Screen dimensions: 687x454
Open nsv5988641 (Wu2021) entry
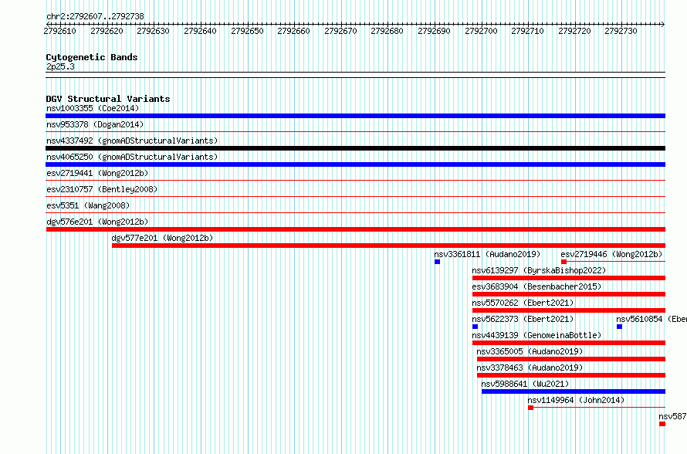(525, 384)
